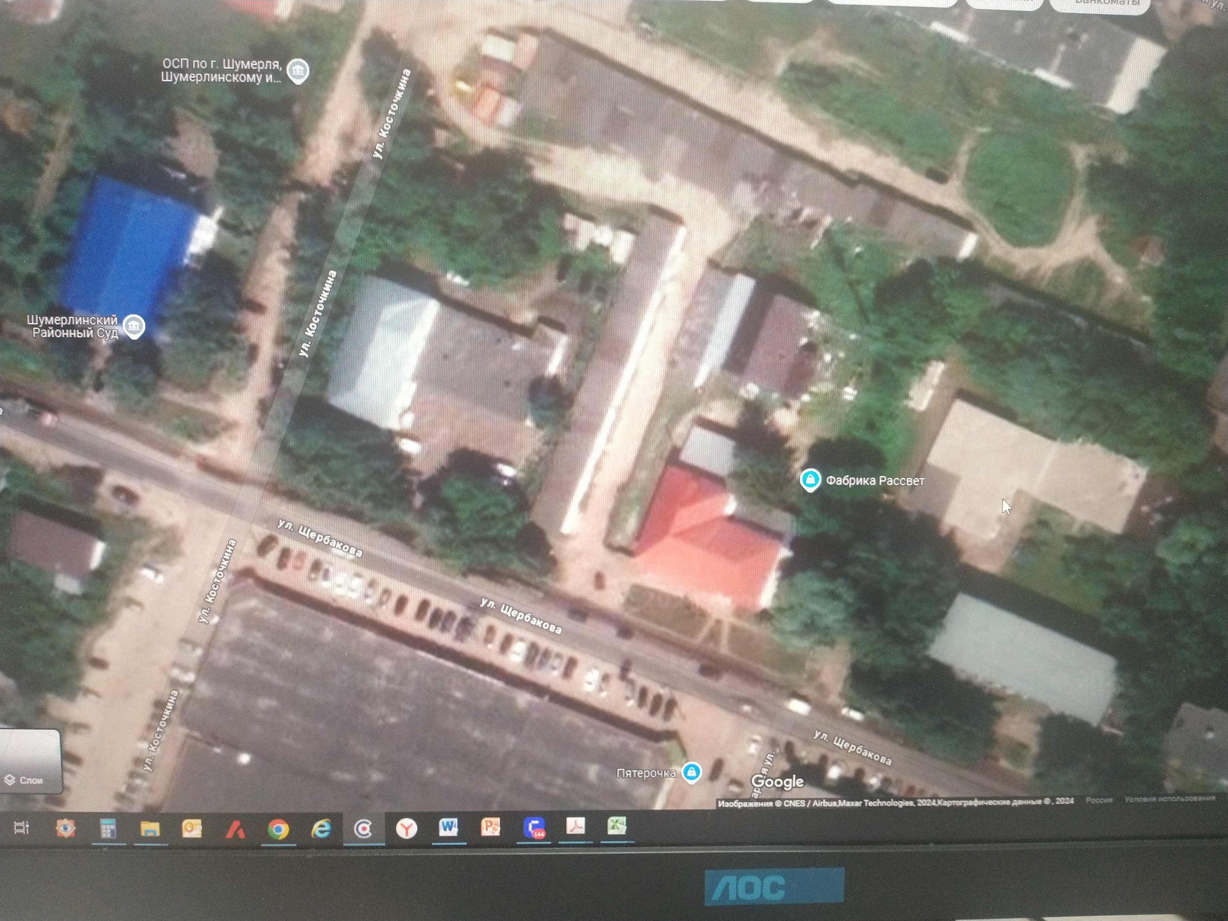
Task: Open Шумерлинский Районный Суд place marker
Action: click(134, 326)
